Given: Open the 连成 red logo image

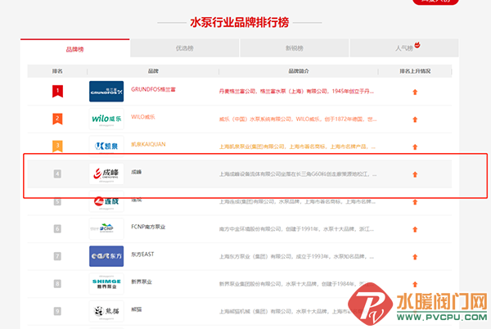Looking at the screenshot, I should pos(106,201).
